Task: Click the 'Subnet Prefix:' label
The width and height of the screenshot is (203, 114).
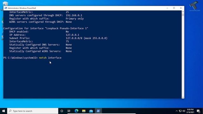Action: tap(20, 38)
